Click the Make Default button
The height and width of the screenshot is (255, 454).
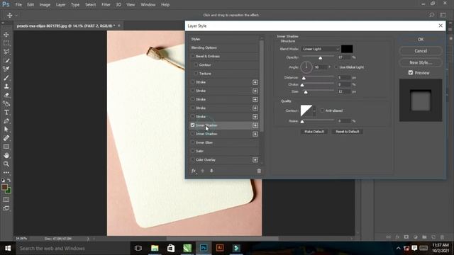click(x=314, y=132)
